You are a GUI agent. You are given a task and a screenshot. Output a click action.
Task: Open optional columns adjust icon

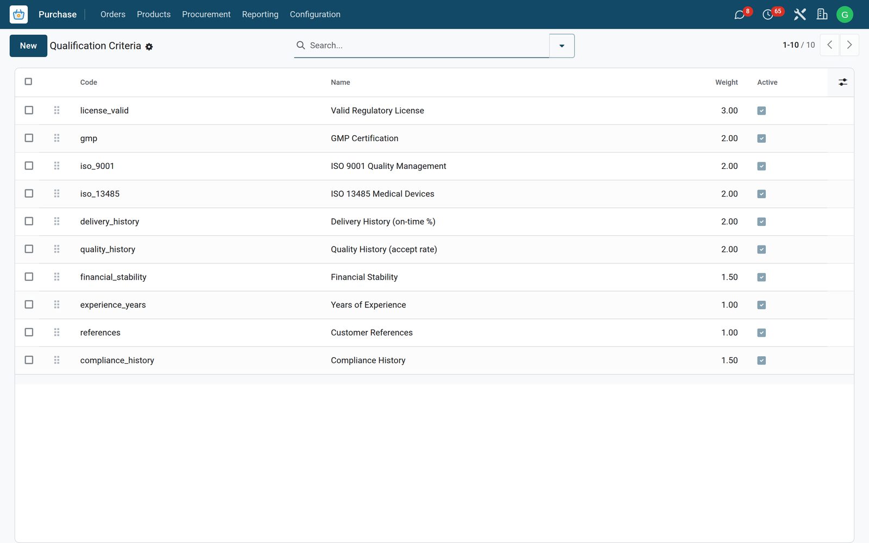click(842, 82)
